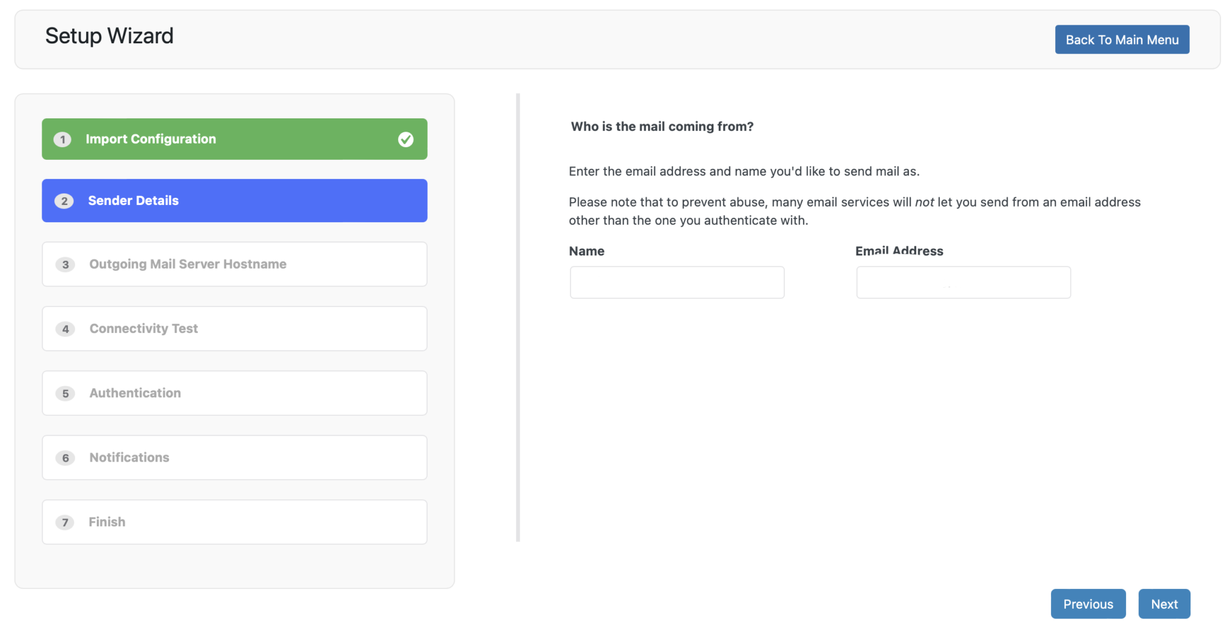This screenshot has width=1232, height=625.
Task: Click the green checkmark on Import Configuration
Action: pyautogui.click(x=405, y=139)
